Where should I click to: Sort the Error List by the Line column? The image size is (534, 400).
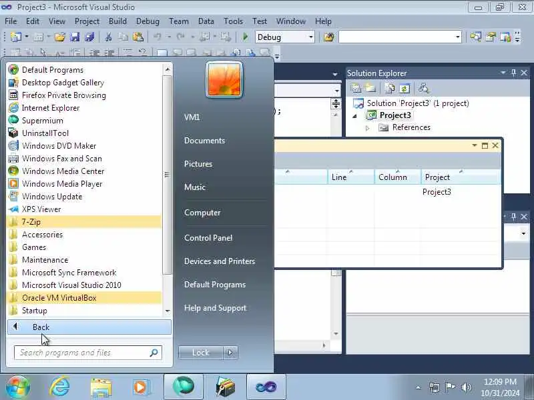[x=351, y=177]
